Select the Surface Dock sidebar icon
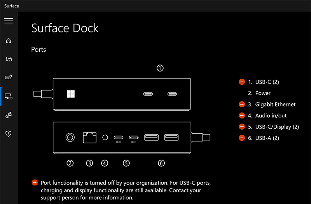 click(9, 96)
